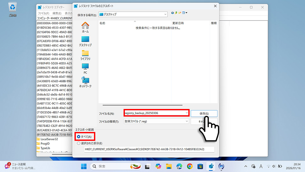The width and height of the screenshot is (305, 172).
Task: Open the File (ファイル) menu in Registry Editor
Action: [x=43, y=13]
